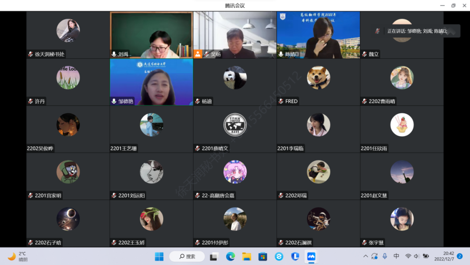This screenshot has width=470, height=265.
Task: Toggle the 中 input method indicator
Action: coord(396,256)
